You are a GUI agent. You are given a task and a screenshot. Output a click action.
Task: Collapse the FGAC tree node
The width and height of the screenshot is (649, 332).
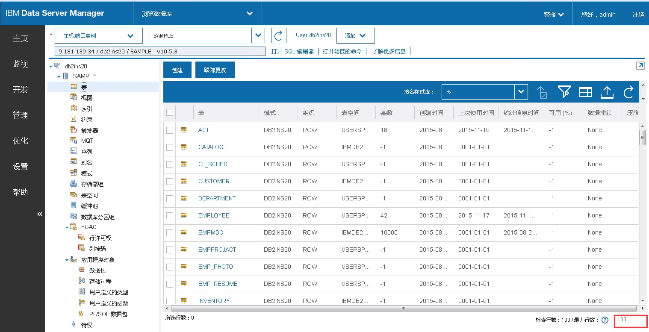[x=67, y=227]
